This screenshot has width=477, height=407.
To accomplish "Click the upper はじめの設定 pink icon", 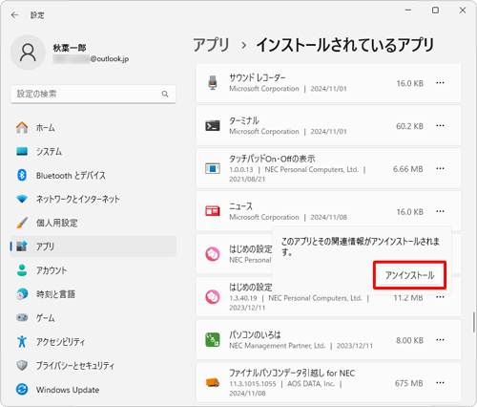I will tap(213, 254).
